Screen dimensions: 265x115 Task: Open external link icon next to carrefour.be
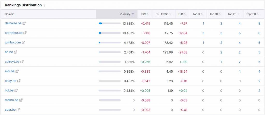click(x=25, y=33)
